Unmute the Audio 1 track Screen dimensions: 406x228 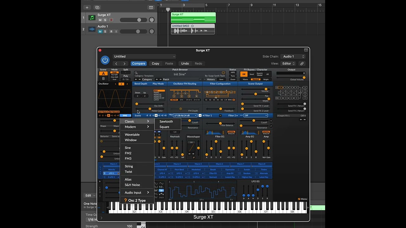100,31
